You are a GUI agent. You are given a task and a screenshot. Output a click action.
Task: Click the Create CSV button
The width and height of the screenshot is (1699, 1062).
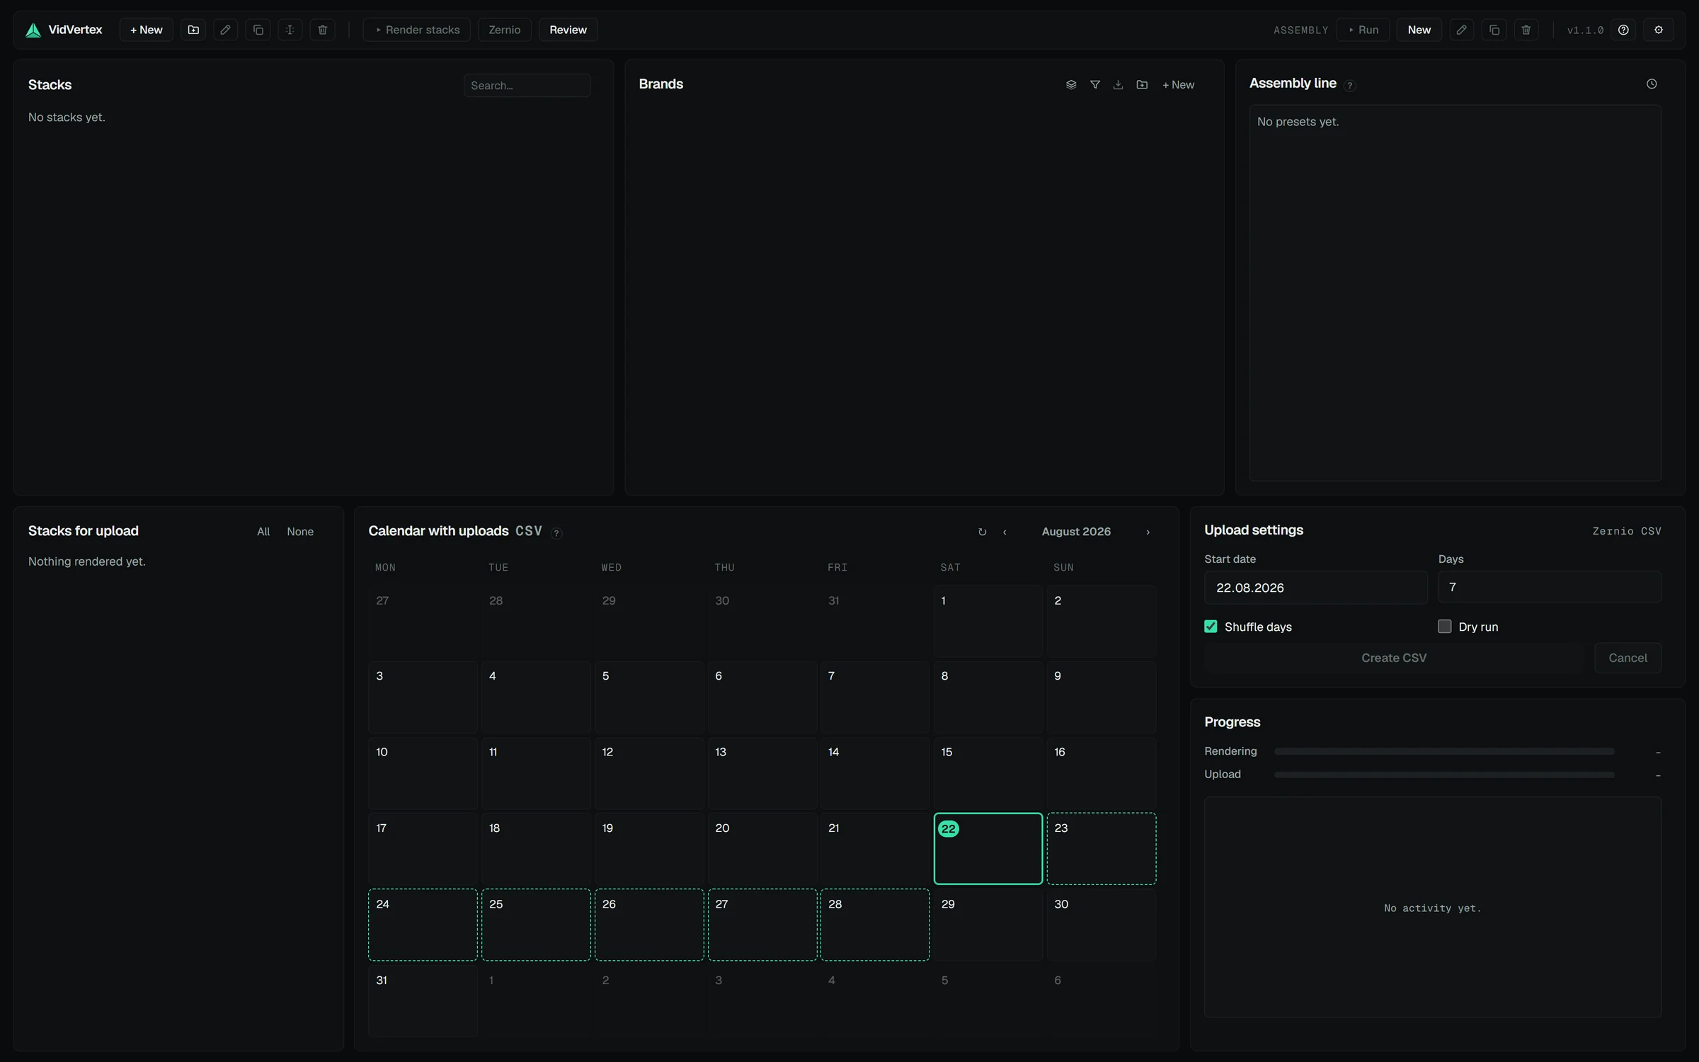1394,658
